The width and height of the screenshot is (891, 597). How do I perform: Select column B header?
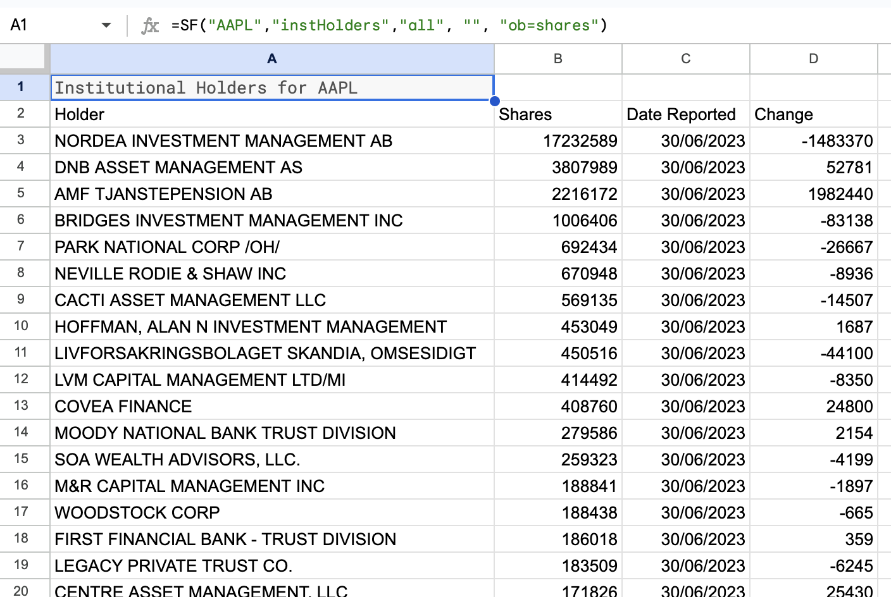point(558,59)
